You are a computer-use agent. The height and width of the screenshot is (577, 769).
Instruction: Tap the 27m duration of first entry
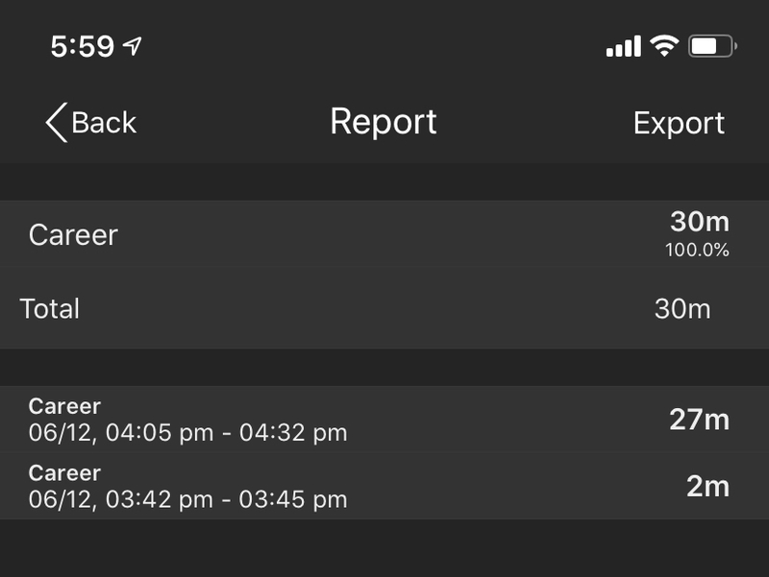tap(700, 420)
